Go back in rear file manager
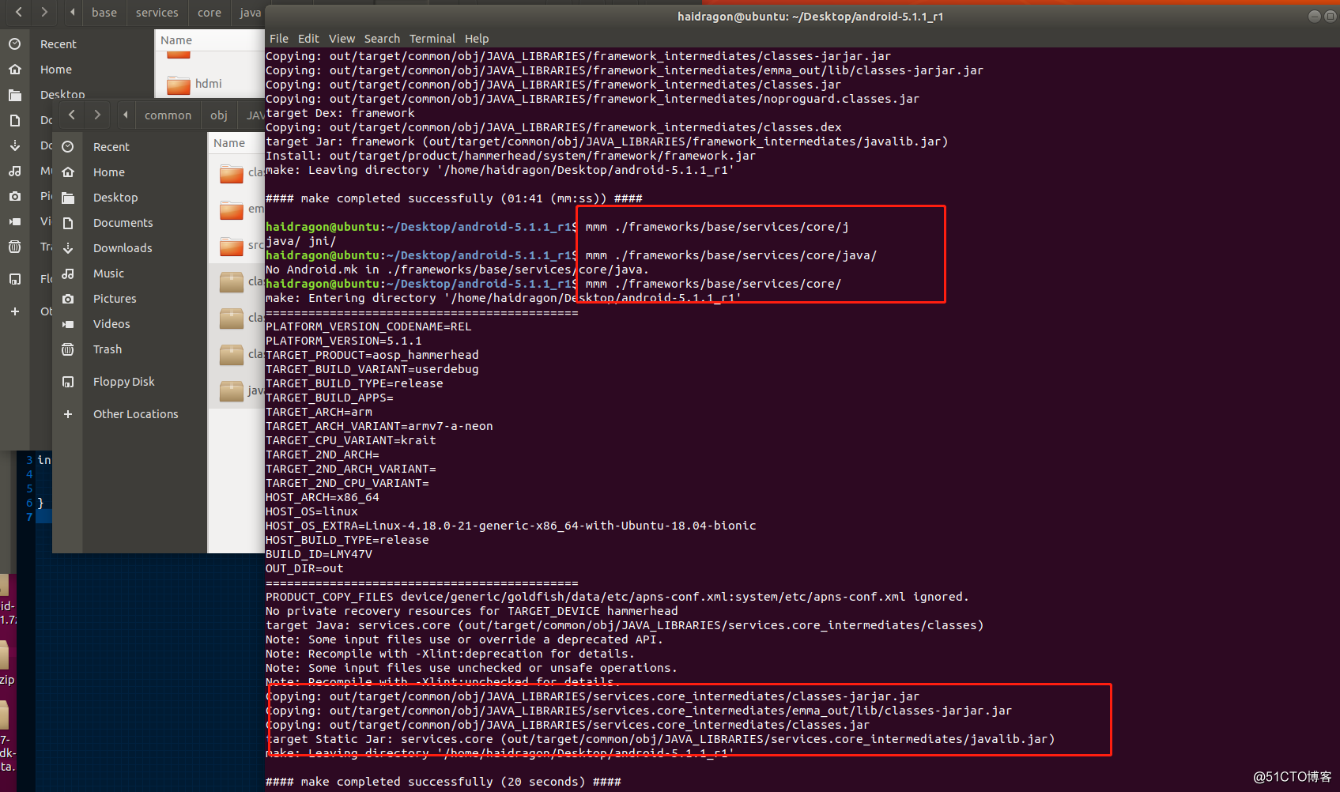The image size is (1340, 792). [x=19, y=12]
